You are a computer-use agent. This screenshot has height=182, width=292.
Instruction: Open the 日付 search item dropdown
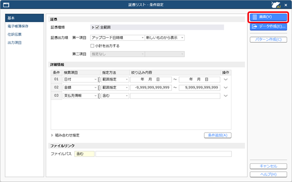pyautogui.click(x=80, y=80)
